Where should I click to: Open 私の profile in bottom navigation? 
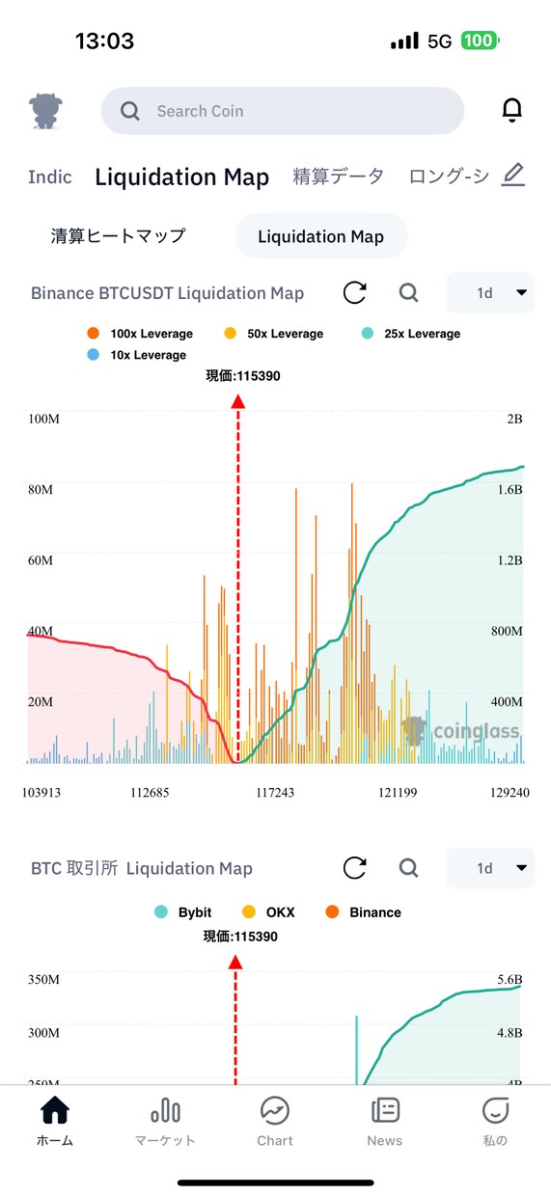[495, 1122]
